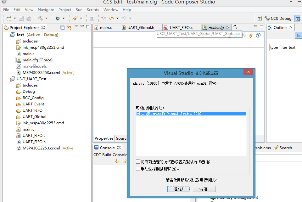Screen dimensions: 302x202
Task: Expand the New wizard dropdown arrow
Action: [15, 18]
